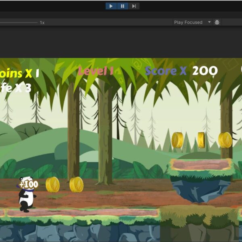This screenshot has height=242, width=242.
Task: Click the Level 1 heading
Action: tap(96, 71)
